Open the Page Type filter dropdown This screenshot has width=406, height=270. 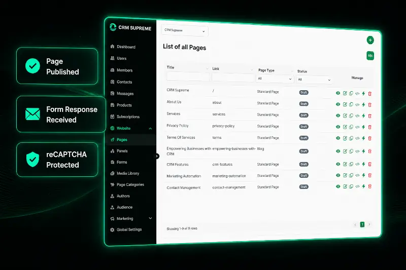click(x=275, y=79)
